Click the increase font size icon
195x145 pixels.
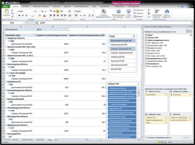click(42, 11)
